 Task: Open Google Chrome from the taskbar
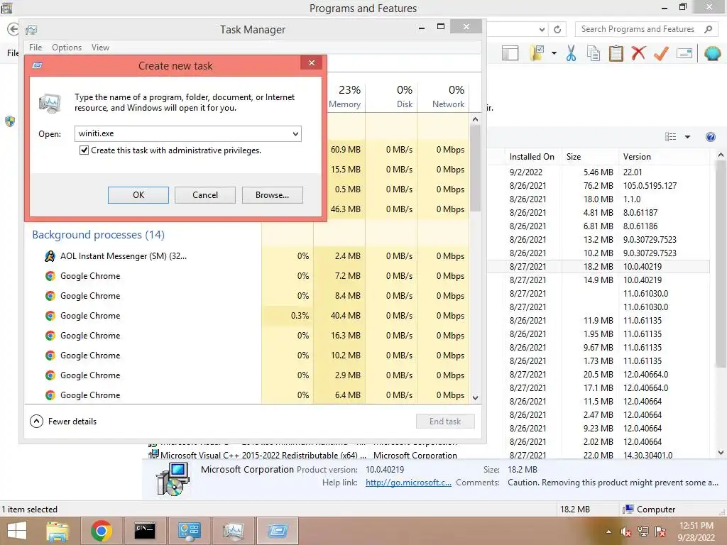(x=101, y=531)
